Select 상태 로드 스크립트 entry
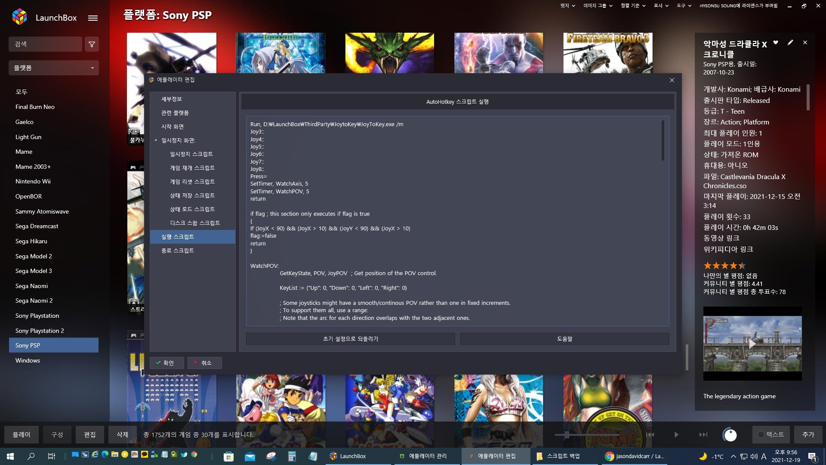 (x=192, y=209)
